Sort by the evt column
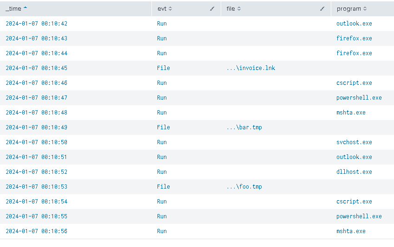Screen dimensions: 394x247 pos(170,9)
